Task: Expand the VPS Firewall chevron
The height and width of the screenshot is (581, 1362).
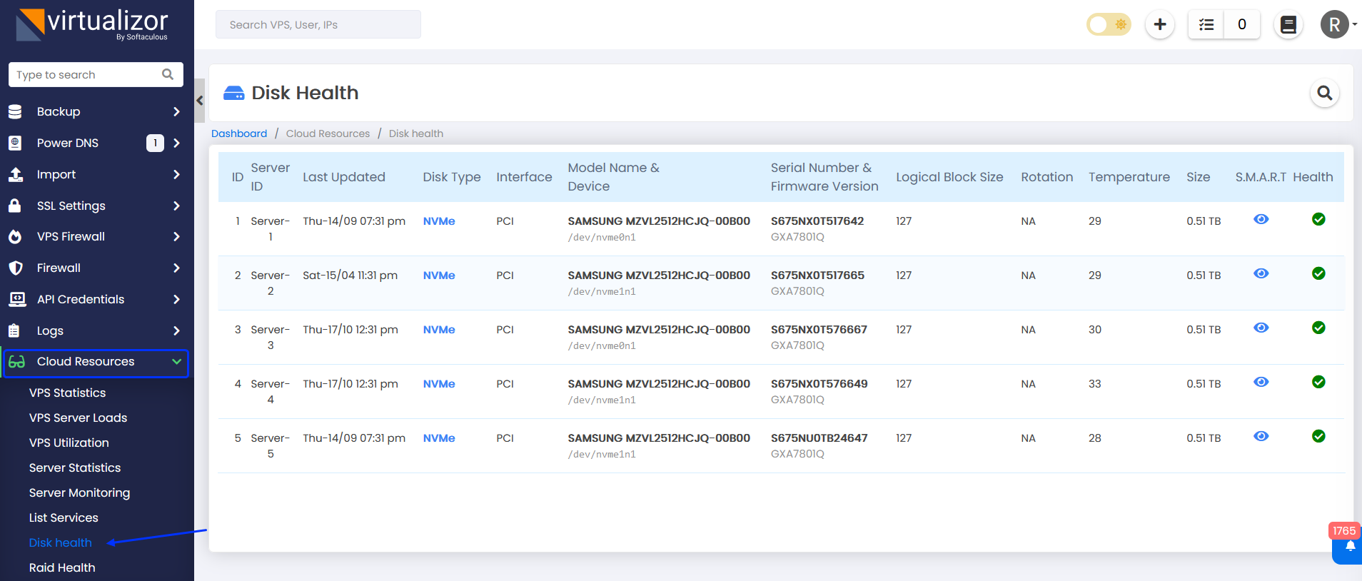Action: (176, 236)
